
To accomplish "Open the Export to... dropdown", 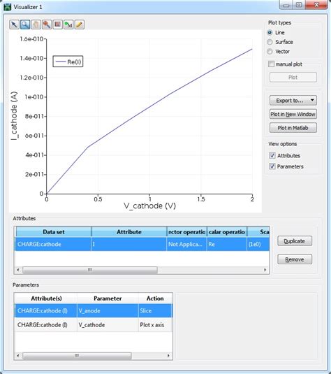I will 293,101.
